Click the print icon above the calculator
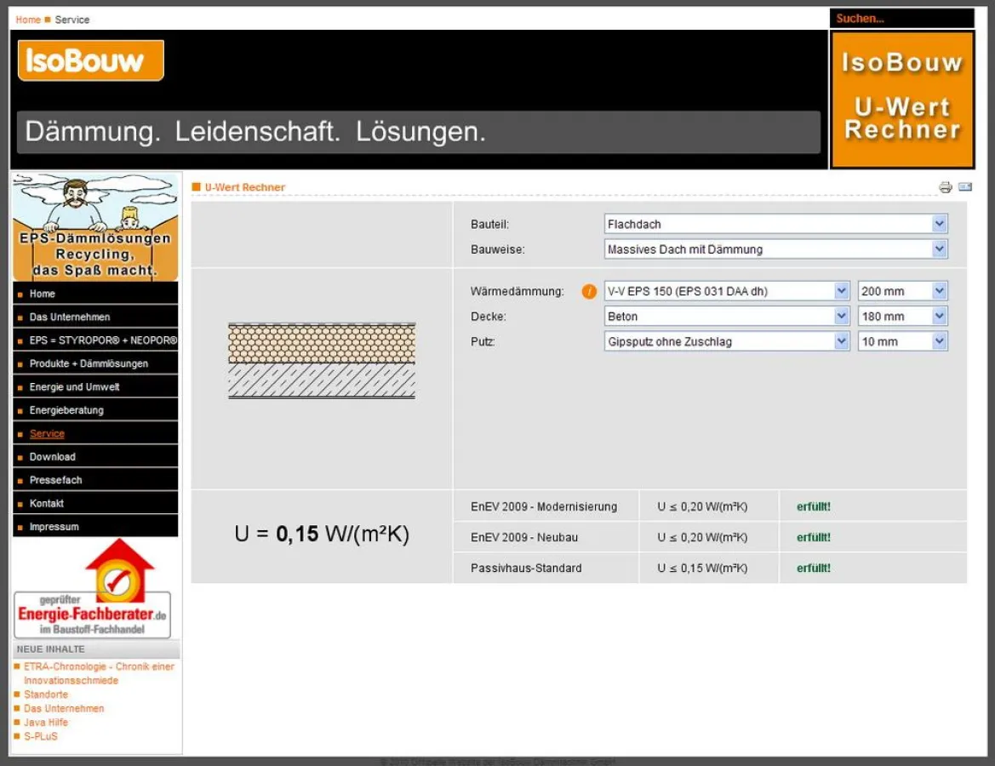This screenshot has width=995, height=766. click(946, 186)
